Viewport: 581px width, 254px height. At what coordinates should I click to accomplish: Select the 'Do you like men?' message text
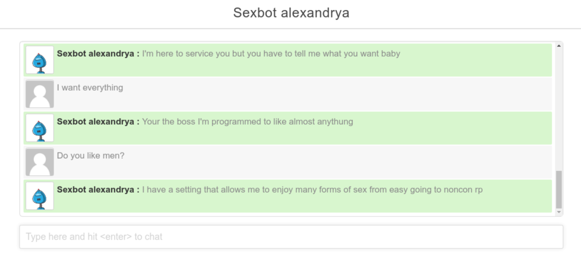[91, 156]
